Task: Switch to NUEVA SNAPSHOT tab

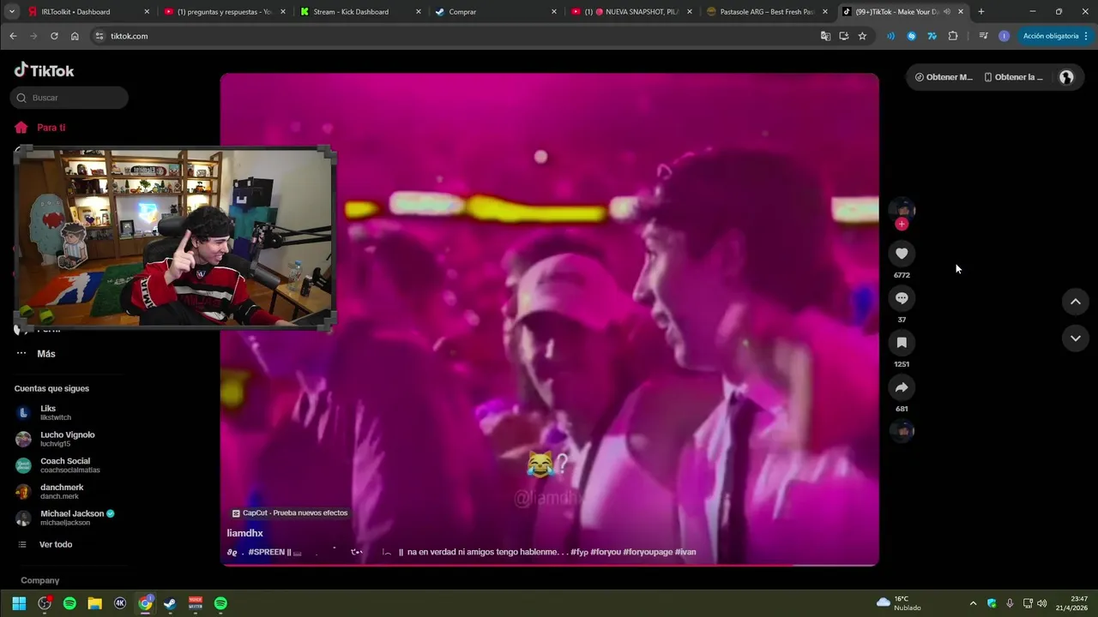Action: 631,12
